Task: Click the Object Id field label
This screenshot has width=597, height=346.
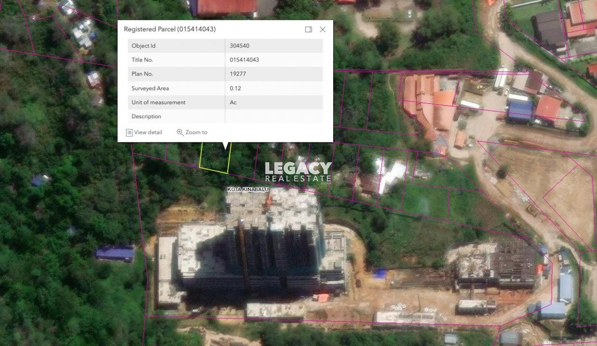Action: click(x=143, y=46)
